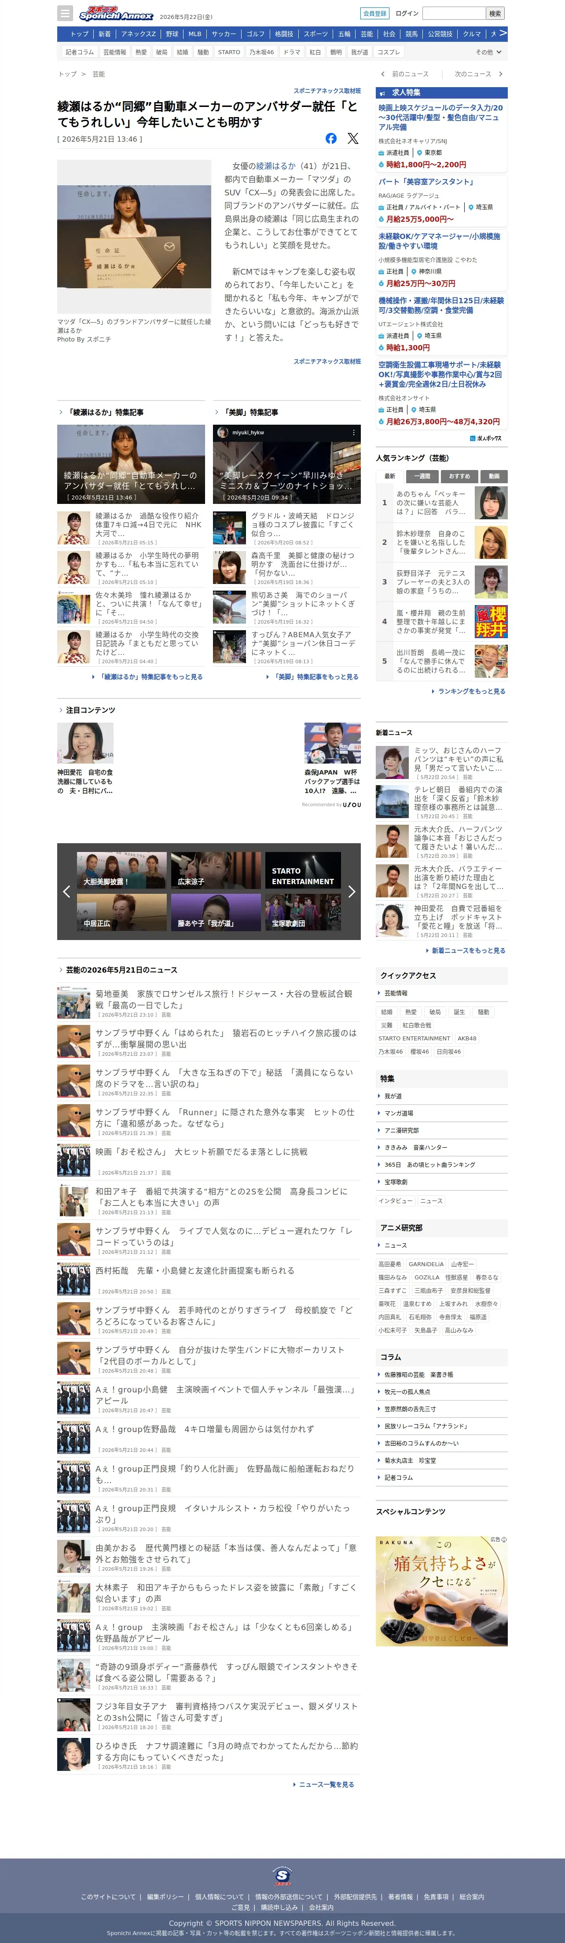This screenshot has height=1943, width=565.
Task: Open three-dot menu on miyuki_hykw embed
Action: tap(353, 432)
